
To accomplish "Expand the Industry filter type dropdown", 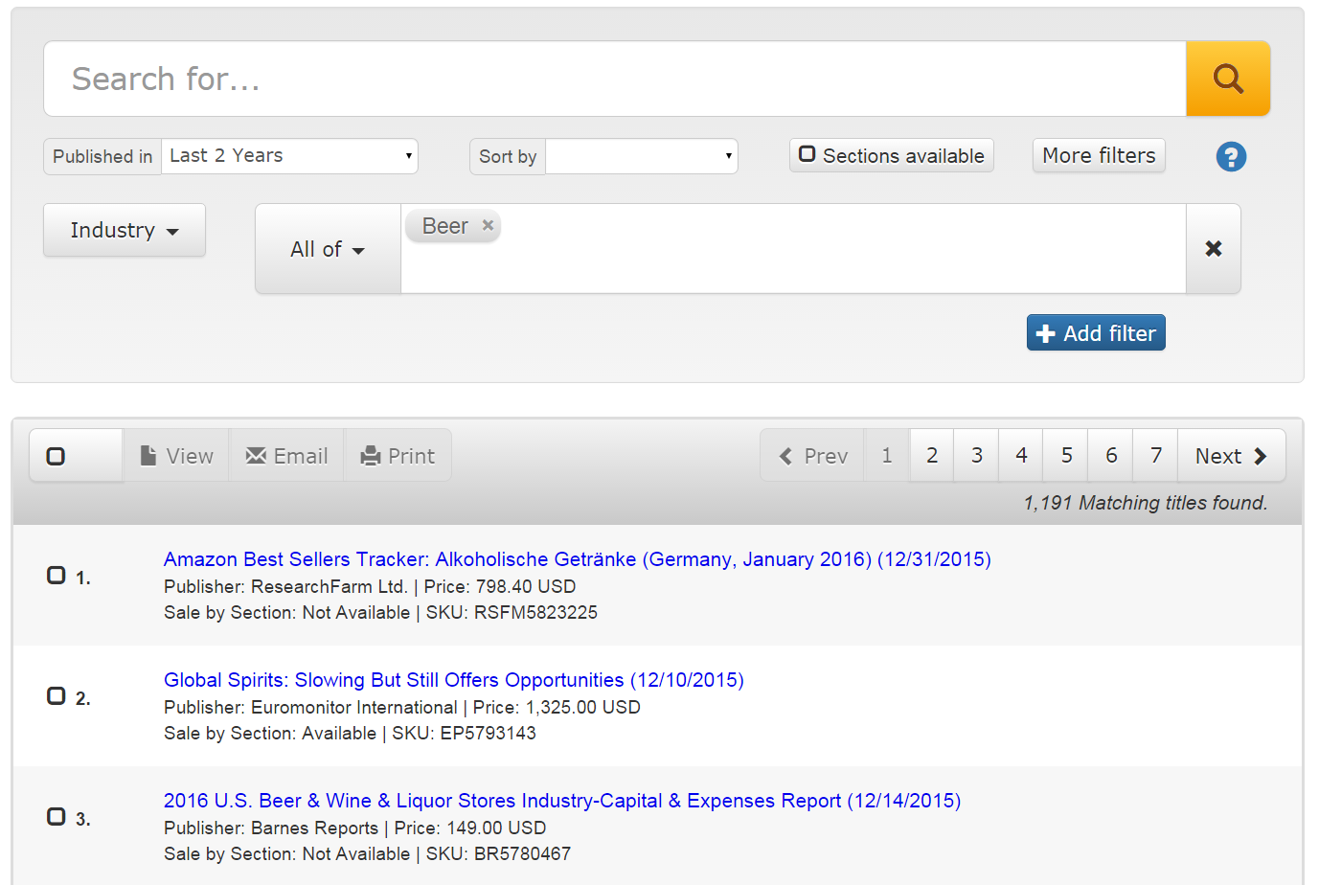I will pyautogui.click(x=125, y=231).
